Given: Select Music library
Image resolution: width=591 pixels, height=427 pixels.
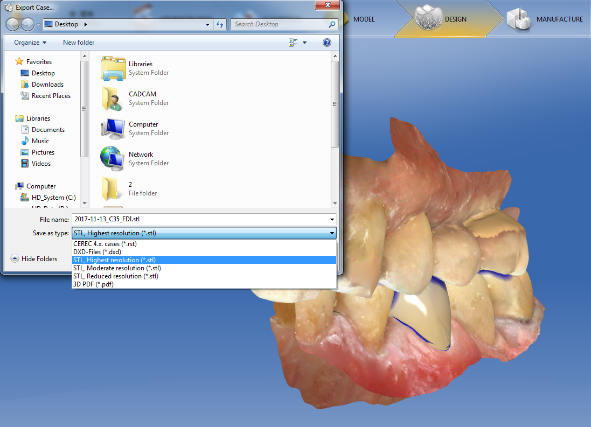Looking at the screenshot, I should (x=35, y=141).
